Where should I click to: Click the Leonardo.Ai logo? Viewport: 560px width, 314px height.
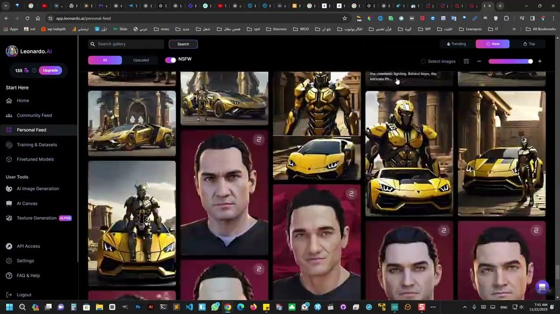coord(29,51)
